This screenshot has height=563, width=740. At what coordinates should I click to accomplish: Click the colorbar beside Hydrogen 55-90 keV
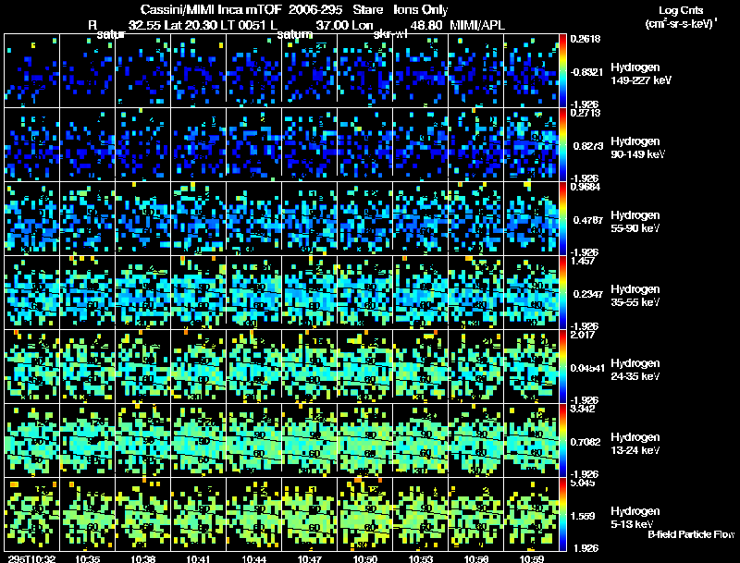pos(562,218)
